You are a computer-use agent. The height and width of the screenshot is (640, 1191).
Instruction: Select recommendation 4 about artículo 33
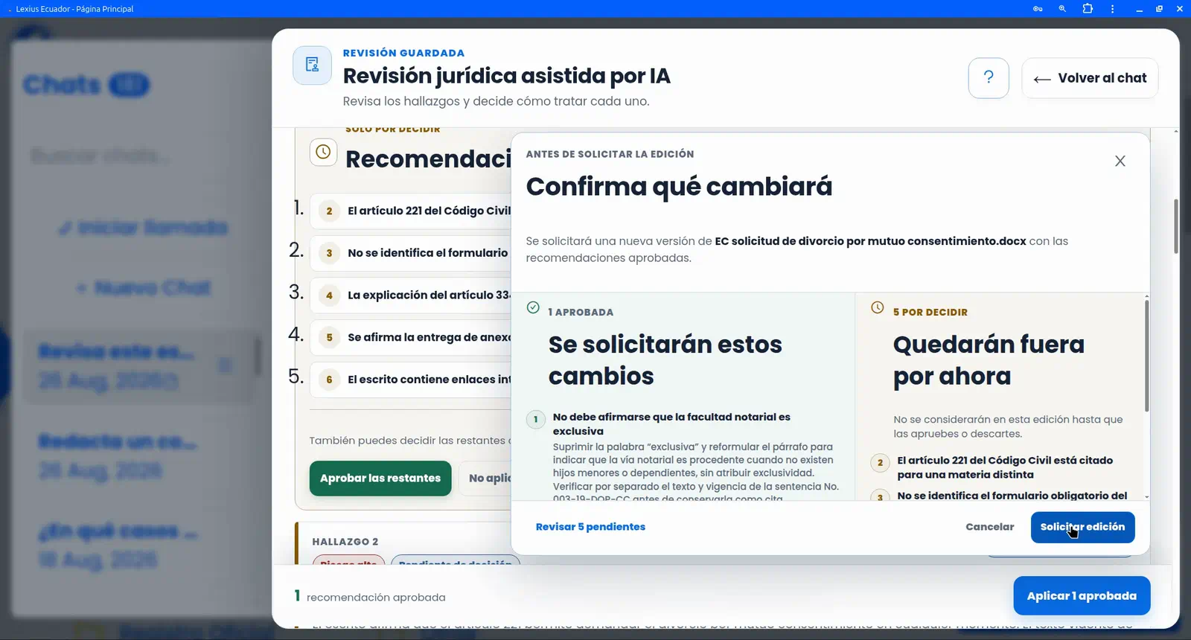click(410, 295)
